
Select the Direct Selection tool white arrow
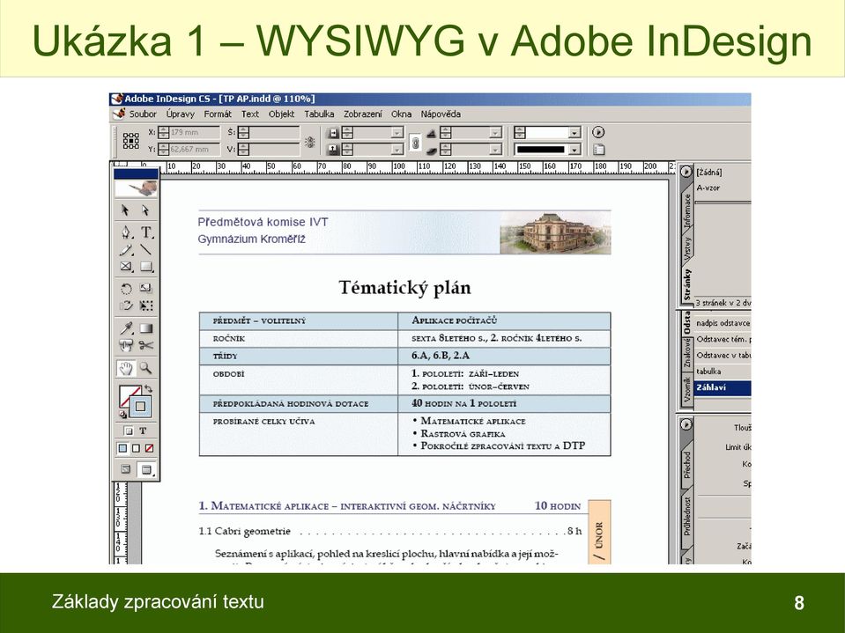click(145, 210)
